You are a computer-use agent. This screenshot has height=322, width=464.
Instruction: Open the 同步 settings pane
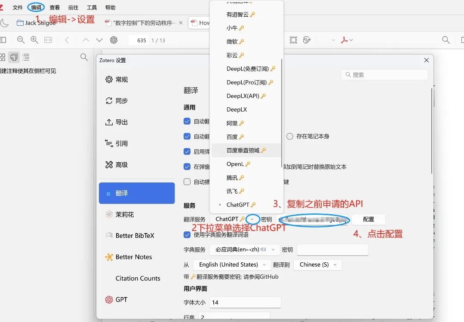[137, 101]
